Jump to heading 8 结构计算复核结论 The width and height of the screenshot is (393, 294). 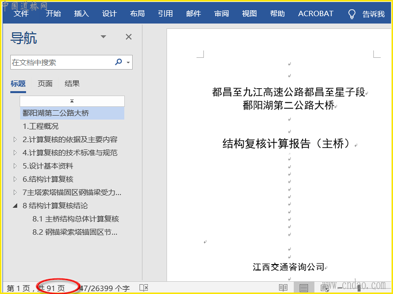coord(55,206)
